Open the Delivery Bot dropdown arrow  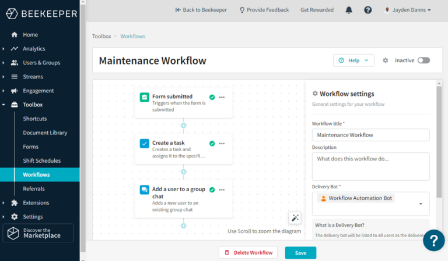tap(421, 204)
